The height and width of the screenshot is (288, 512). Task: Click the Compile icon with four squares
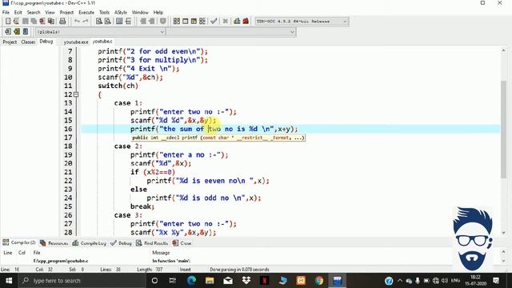coord(176,22)
